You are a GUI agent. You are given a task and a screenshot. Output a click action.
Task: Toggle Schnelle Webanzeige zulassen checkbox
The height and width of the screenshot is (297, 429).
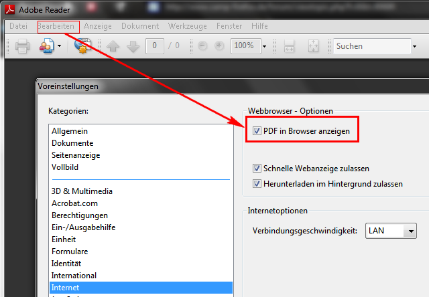click(257, 168)
